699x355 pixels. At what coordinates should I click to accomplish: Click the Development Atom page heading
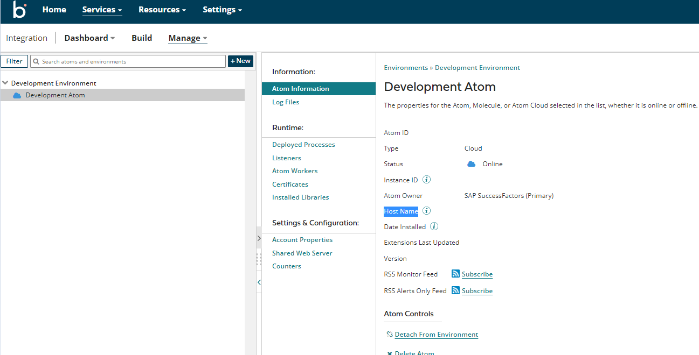point(440,87)
